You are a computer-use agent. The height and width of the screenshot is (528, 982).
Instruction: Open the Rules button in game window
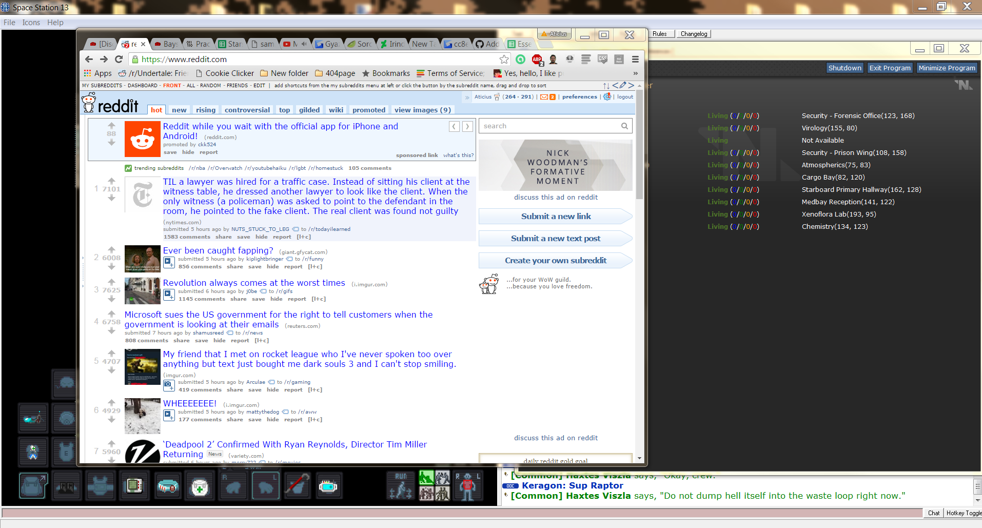coord(660,34)
